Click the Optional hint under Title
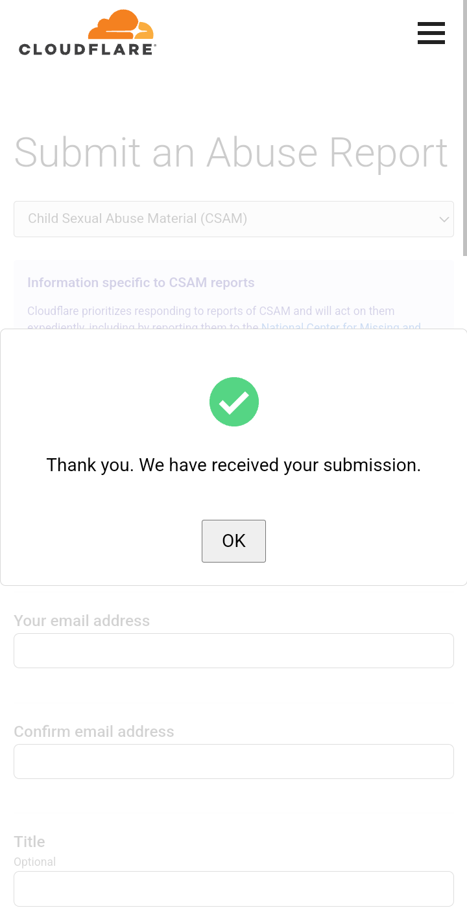This screenshot has height=919, width=467. click(34, 862)
